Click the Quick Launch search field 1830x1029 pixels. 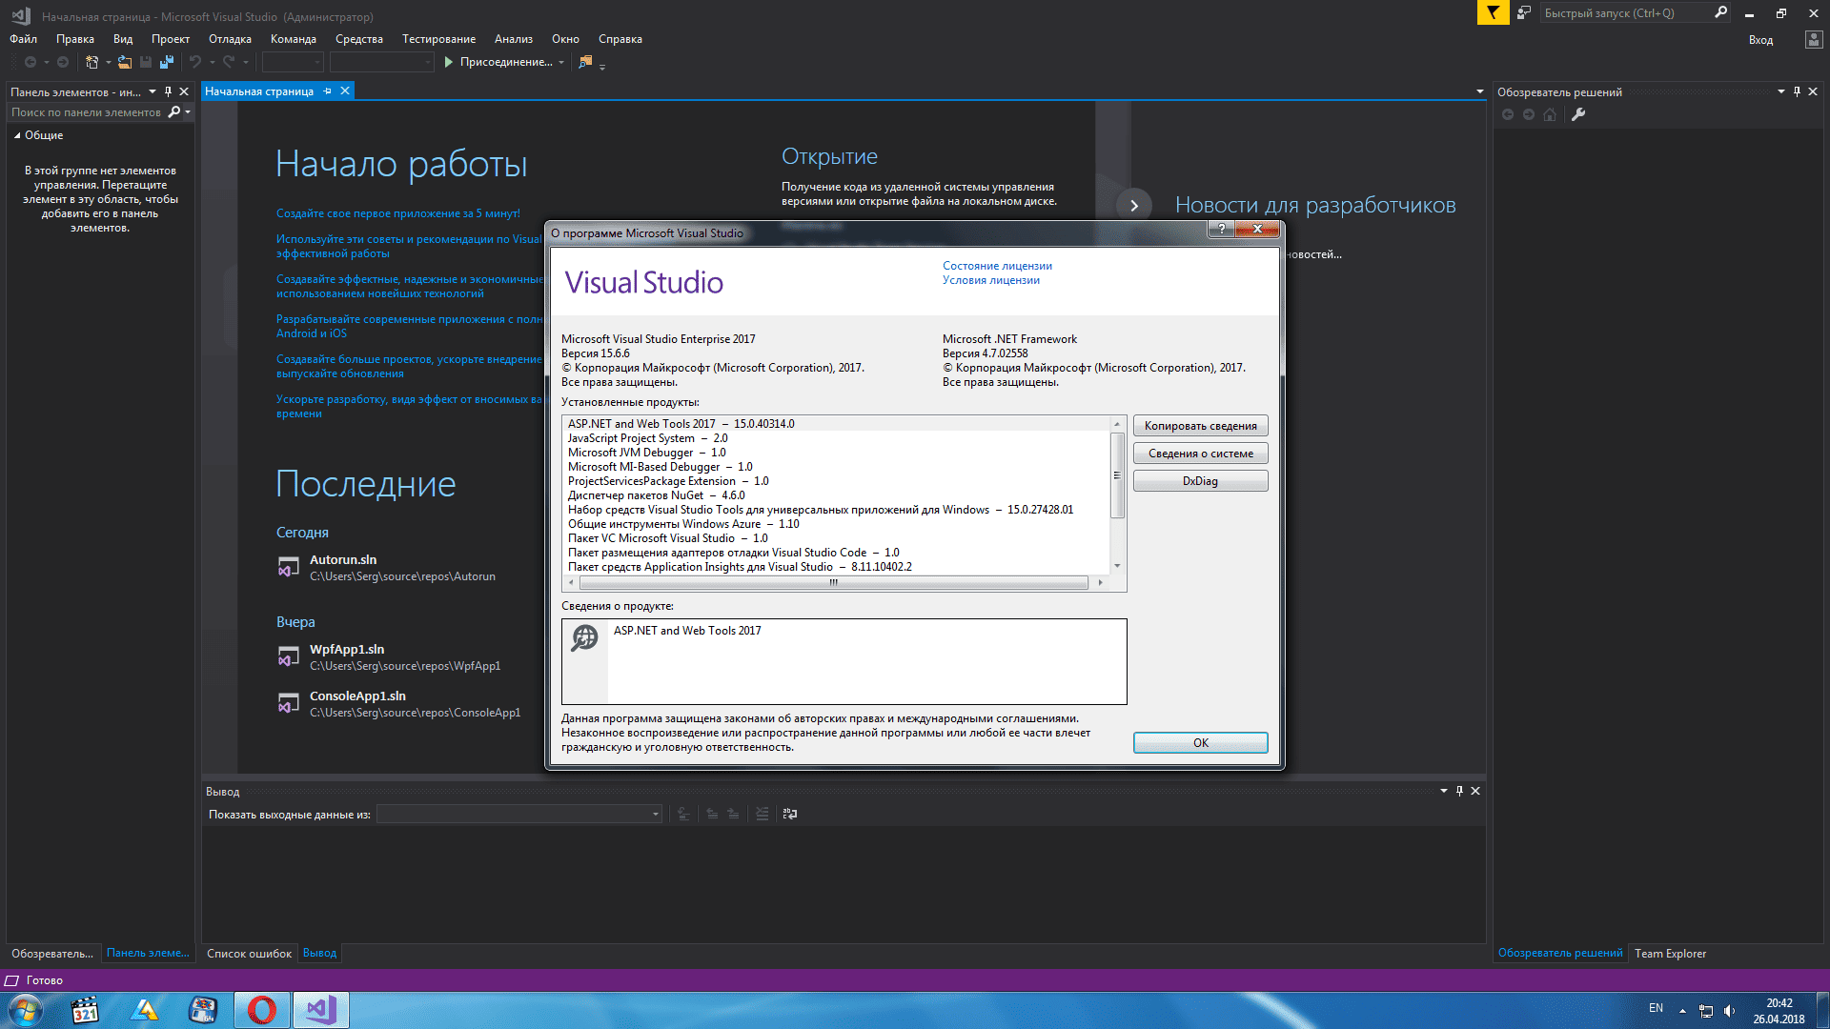point(1625,12)
